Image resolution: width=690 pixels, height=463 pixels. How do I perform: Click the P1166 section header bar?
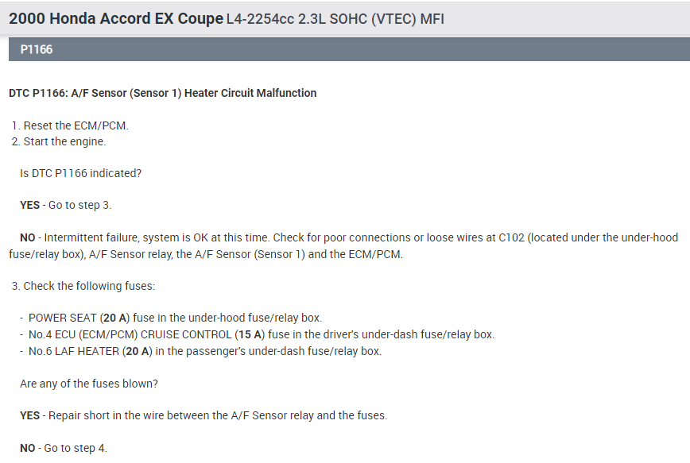pos(345,49)
